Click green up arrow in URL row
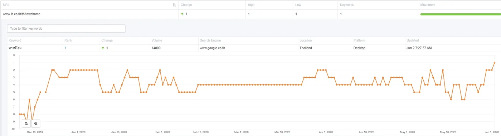 point(182,14)
